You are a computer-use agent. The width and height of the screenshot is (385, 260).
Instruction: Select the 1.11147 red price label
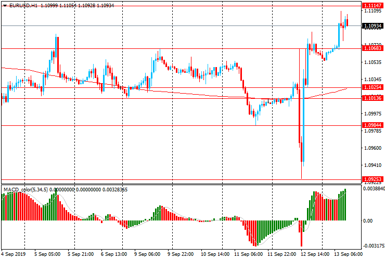(x=372, y=5)
